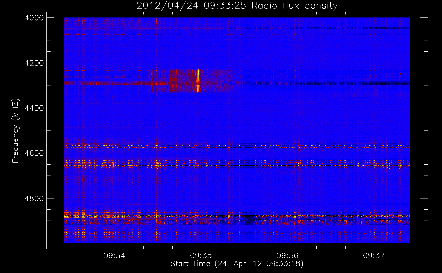Click the 4000 frequency tick label
Screen dimensions: 442x273
pyautogui.click(x=34, y=18)
